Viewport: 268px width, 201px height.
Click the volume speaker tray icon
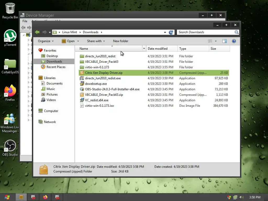click(x=241, y=197)
